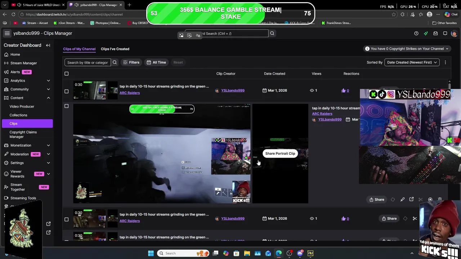This screenshot has height=259, width=461.
Task: Open Alerts in the sidebar
Action: (x=15, y=72)
